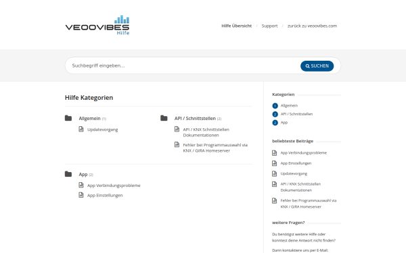Click document icon of Fehler bei Programmauswahl in main list
The image size is (406, 253).
tap(177, 144)
